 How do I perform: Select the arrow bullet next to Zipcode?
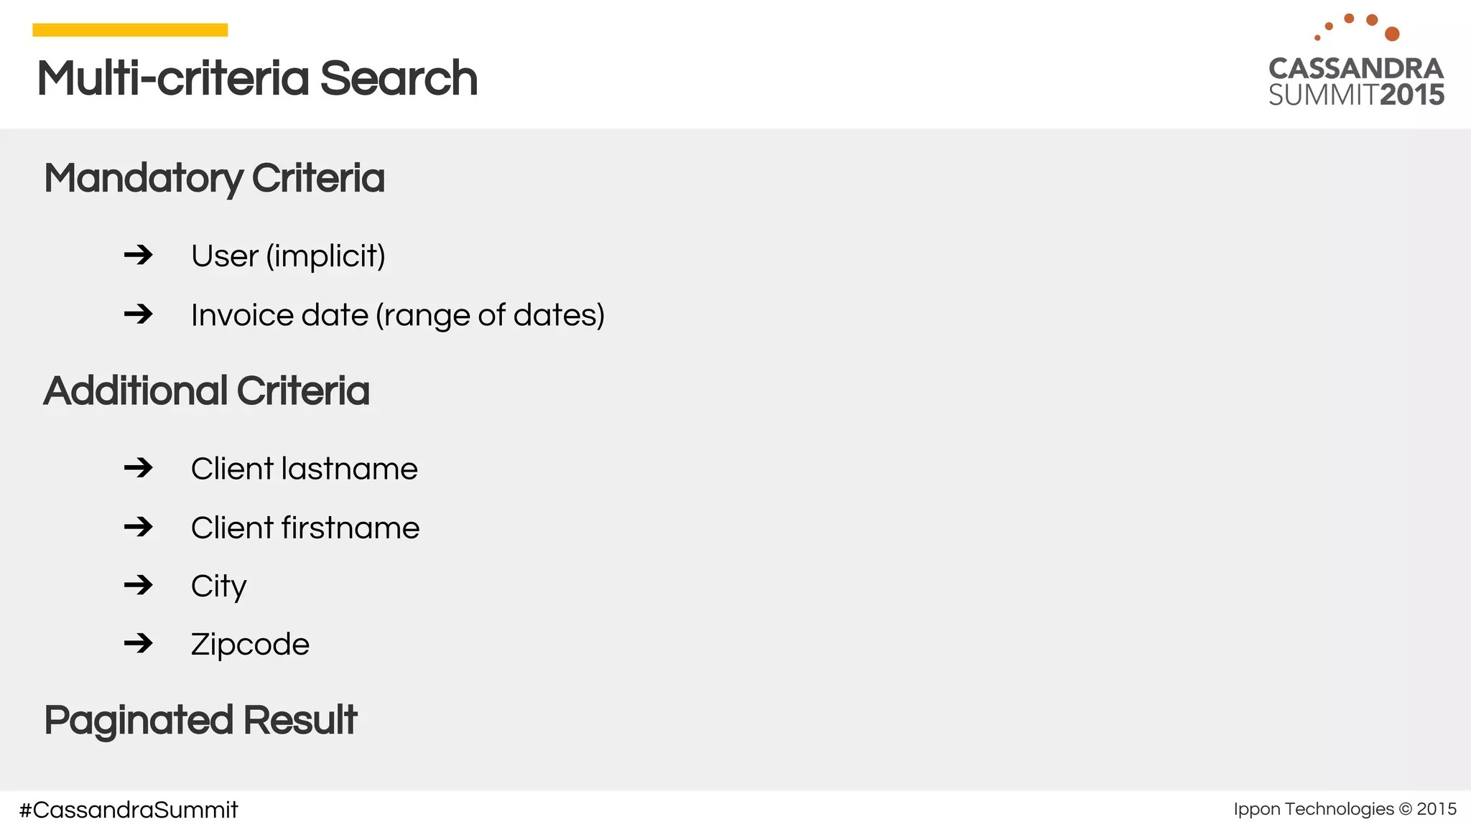coord(138,643)
